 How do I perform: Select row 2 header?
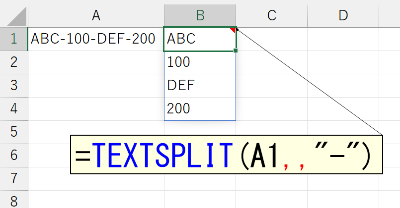pyautogui.click(x=14, y=62)
